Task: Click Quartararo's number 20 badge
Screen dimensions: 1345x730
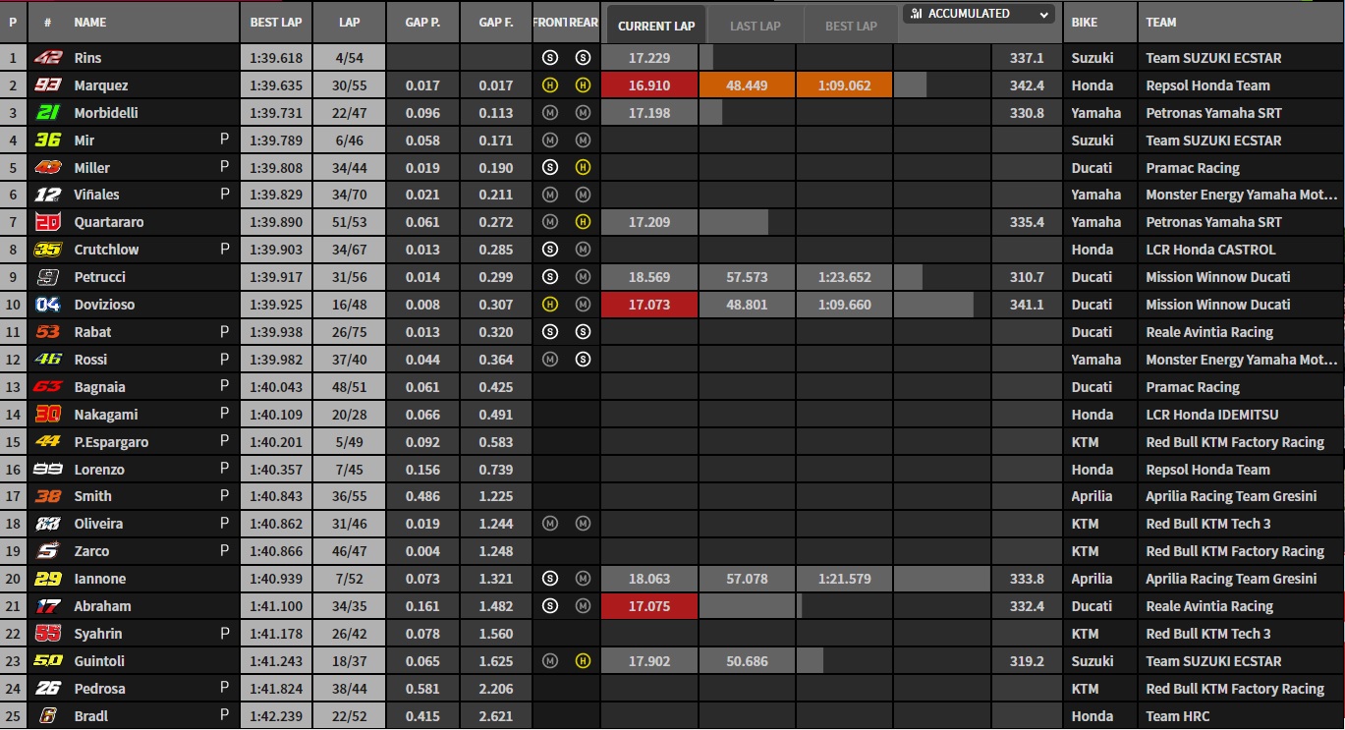Action: (x=47, y=222)
